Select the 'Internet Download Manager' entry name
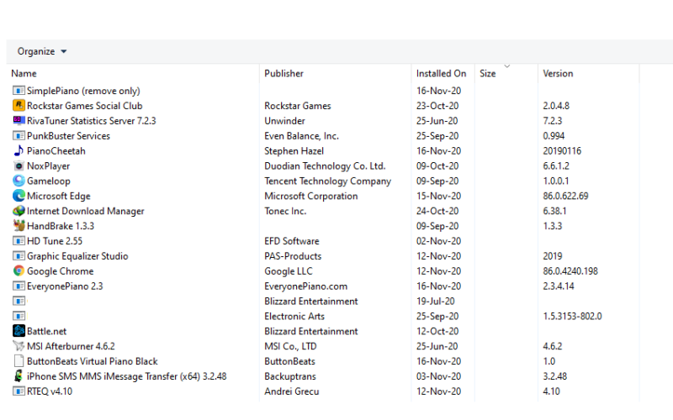The image size is (673, 420). pyautogui.click(x=86, y=211)
